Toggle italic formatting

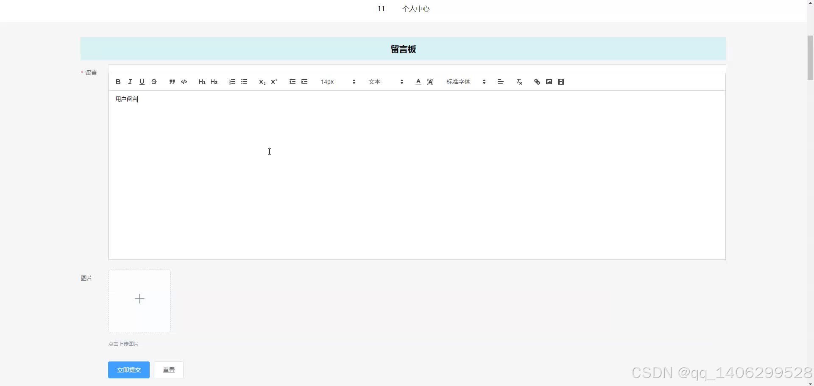(130, 82)
